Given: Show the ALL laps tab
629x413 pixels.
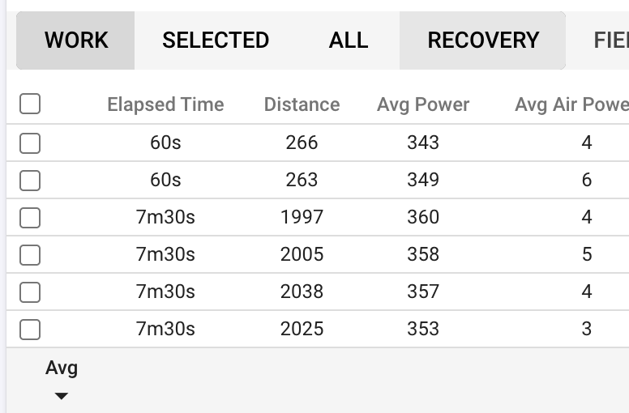Looking at the screenshot, I should pyautogui.click(x=349, y=40).
